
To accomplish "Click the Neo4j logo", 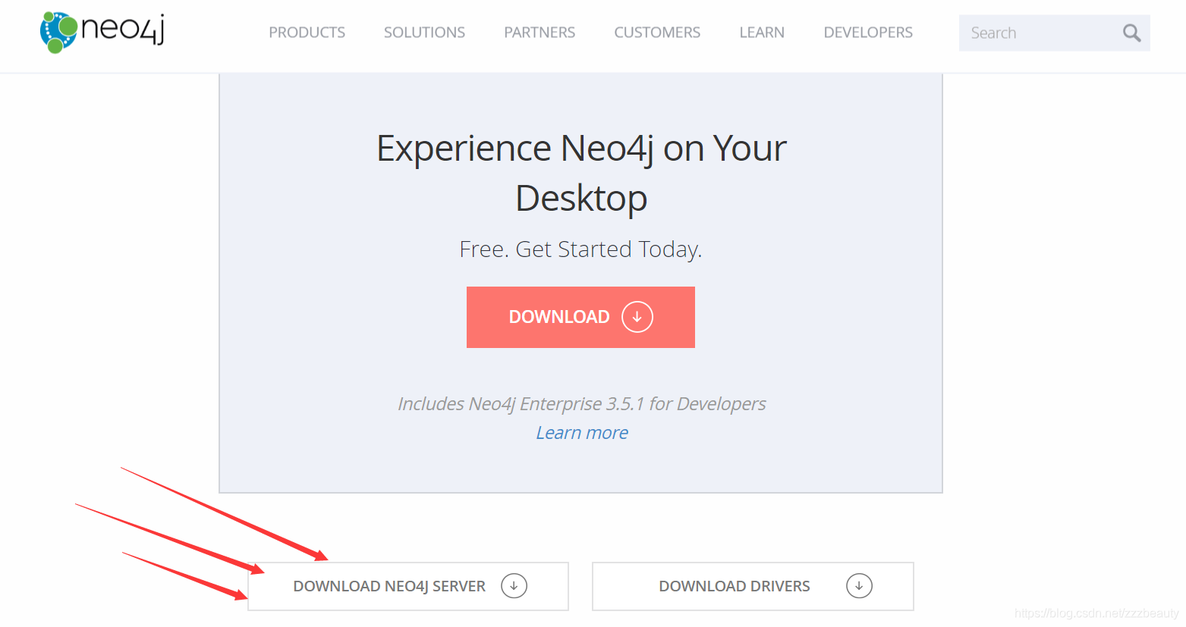I will click(x=102, y=32).
